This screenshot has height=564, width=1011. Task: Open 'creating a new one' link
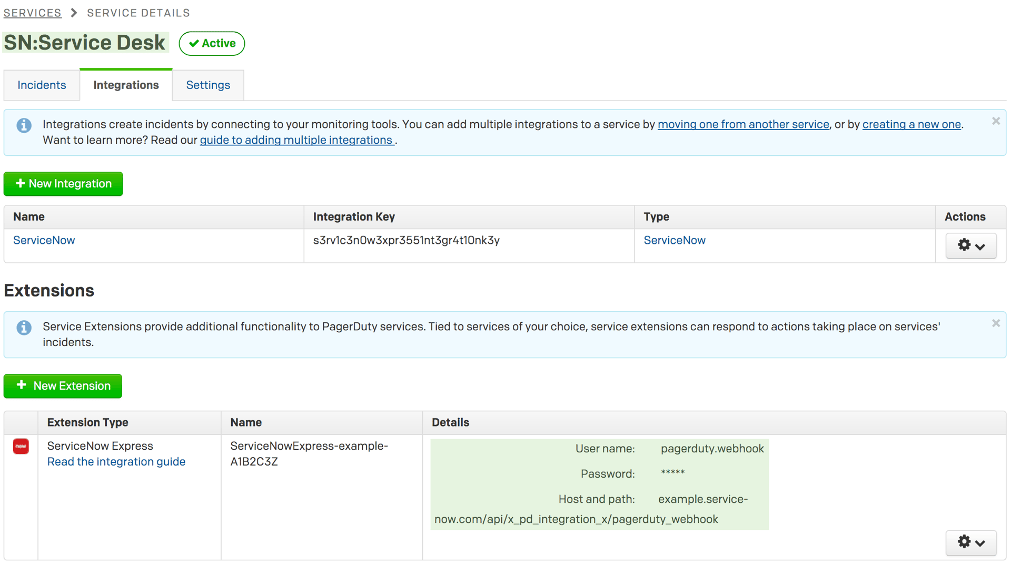(911, 124)
